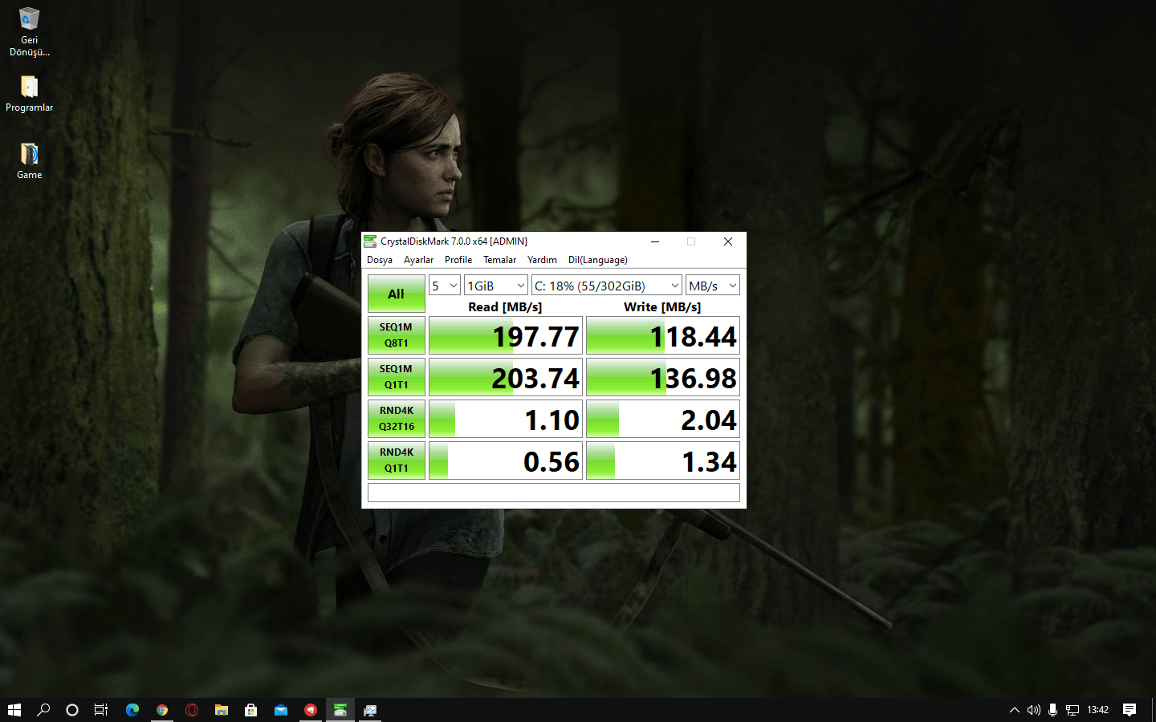1156x722 pixels.
Task: Click the 203.74 read result
Action: coord(506,377)
